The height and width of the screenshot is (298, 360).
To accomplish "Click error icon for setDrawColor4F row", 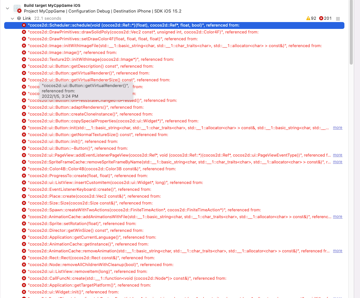I will click(24, 39).
